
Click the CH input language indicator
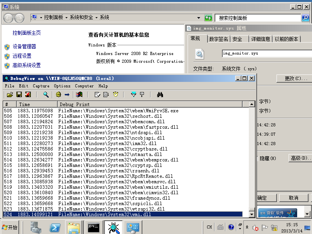[x=209, y=227]
